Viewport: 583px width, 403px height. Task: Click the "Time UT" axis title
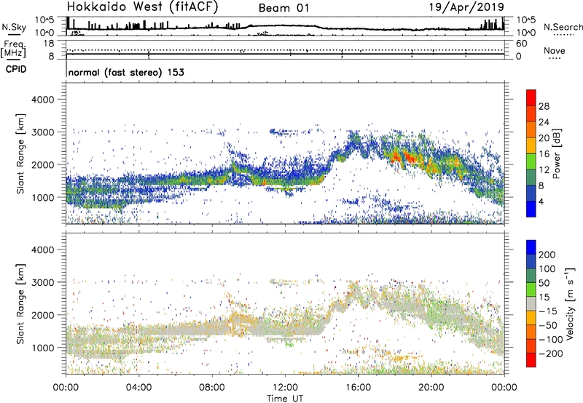coord(285,398)
